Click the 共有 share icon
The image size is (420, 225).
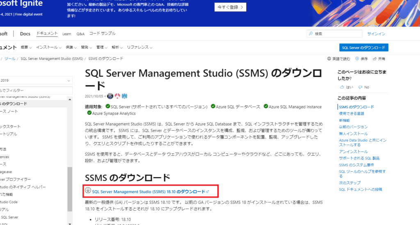point(374,59)
